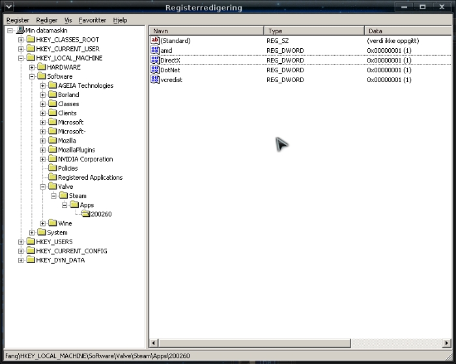The width and height of the screenshot is (456, 364).
Task: Click the vcredist DWORD value icon
Action: 155,79
